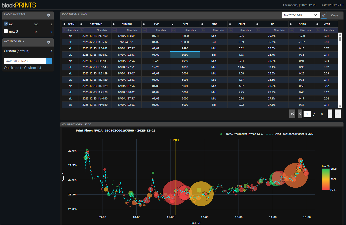Click the plus icon to add contract
This screenshot has height=225, width=346.
click(49, 61)
